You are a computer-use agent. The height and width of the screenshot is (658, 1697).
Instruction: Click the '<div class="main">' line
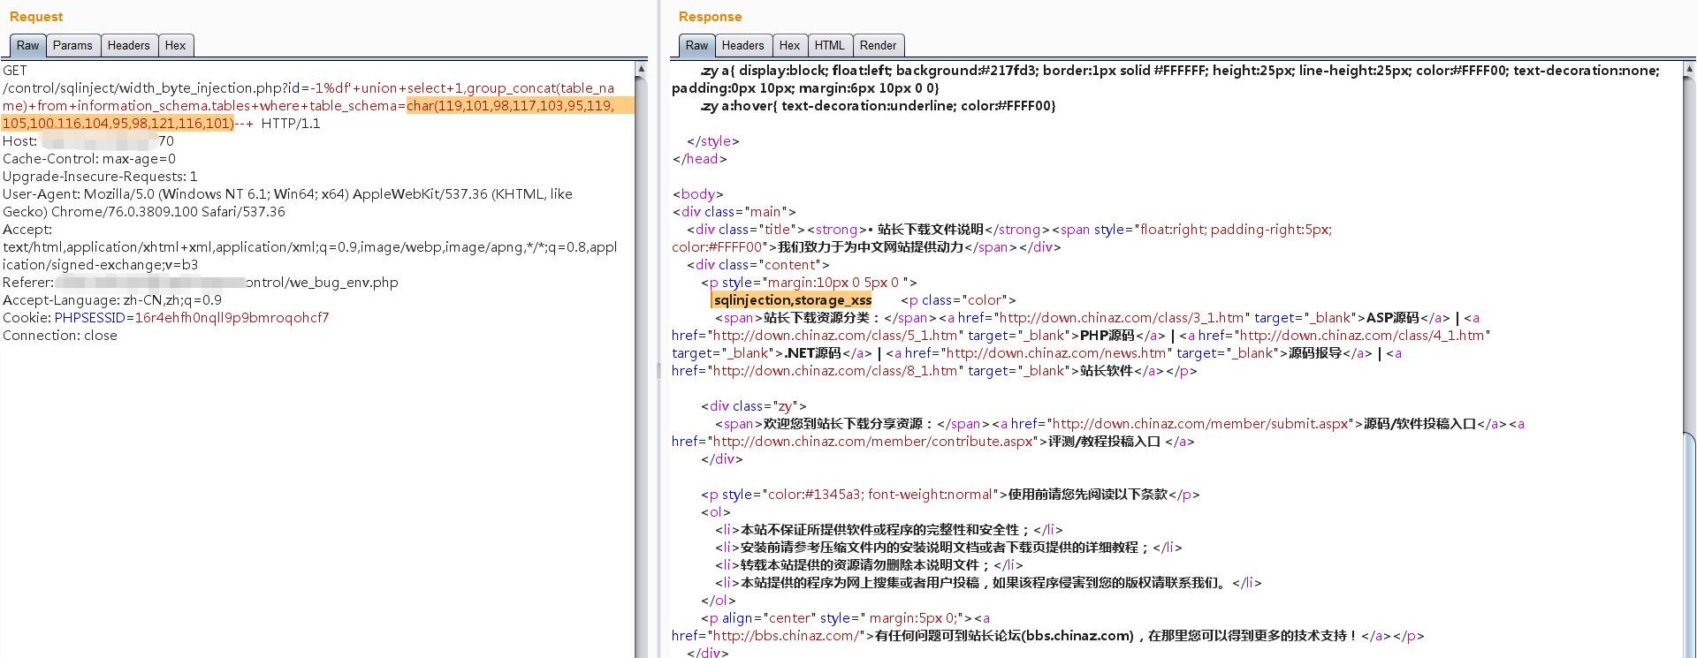[734, 212]
